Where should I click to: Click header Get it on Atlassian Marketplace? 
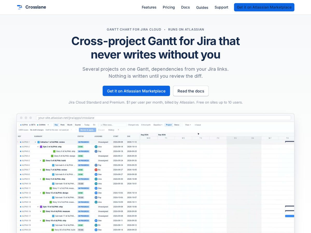tap(264, 7)
